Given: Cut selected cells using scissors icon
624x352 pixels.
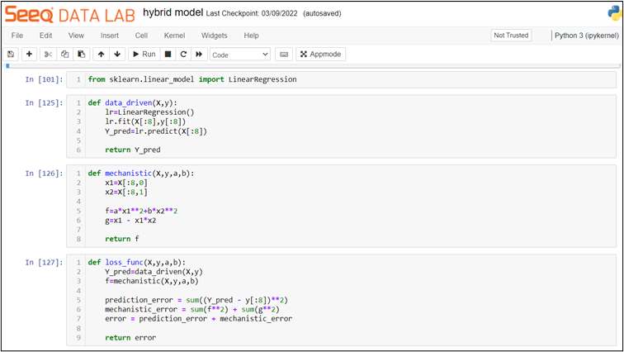Looking at the screenshot, I should point(48,55).
